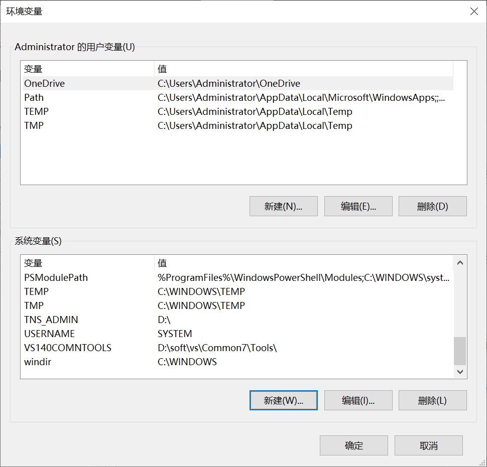Click 变量 column header in user variables

(88, 69)
